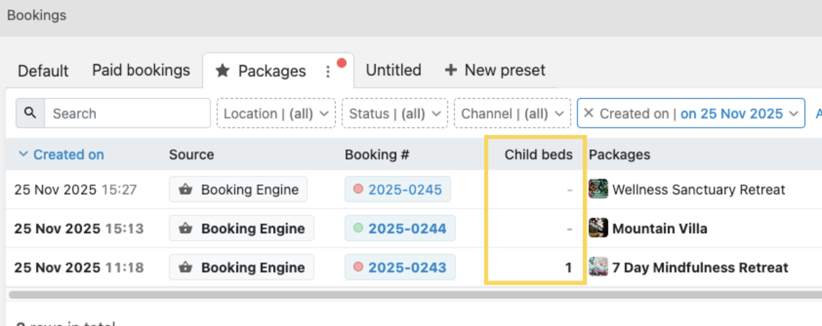822x326 pixels.
Task: Switch to the Default preset tab
Action: 43,71
